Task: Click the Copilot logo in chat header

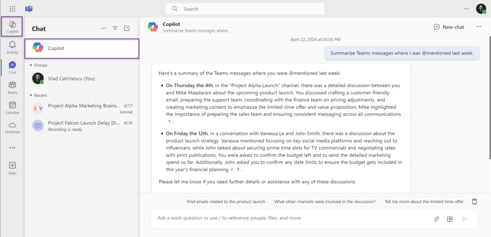Action: [153, 27]
